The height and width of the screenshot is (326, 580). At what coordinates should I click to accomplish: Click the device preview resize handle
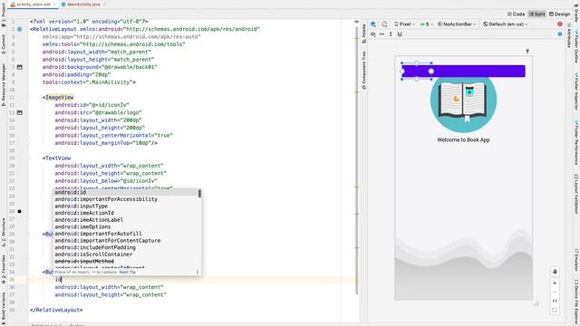point(536,304)
